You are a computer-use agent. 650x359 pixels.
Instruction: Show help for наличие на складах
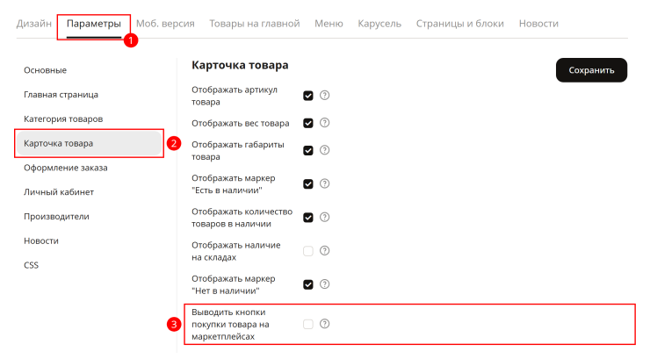[x=325, y=251]
